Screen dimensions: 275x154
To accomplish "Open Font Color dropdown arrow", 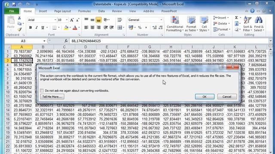I will click(79, 27).
